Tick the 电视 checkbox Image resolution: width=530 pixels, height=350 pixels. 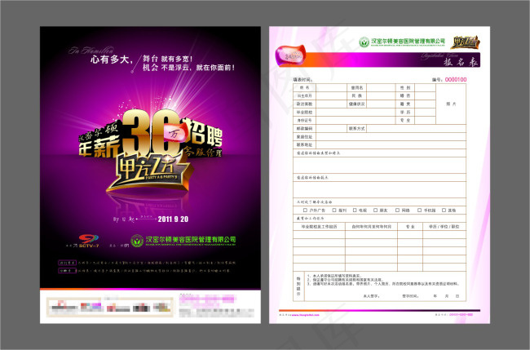coord(355,210)
